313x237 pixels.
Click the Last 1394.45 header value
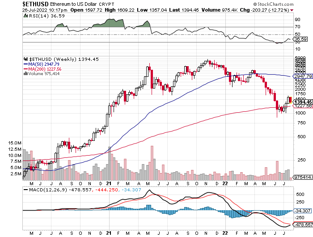[184, 10]
